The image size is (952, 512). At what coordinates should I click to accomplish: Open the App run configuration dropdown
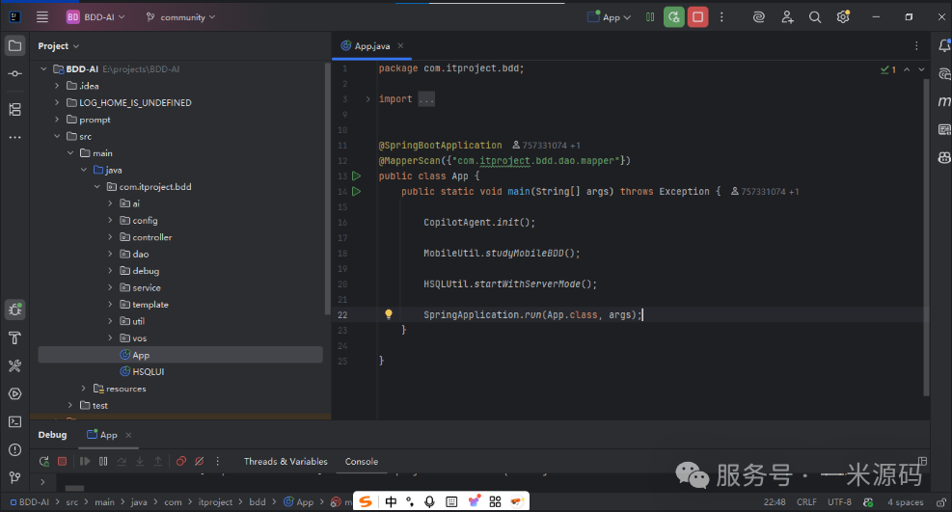click(x=609, y=17)
